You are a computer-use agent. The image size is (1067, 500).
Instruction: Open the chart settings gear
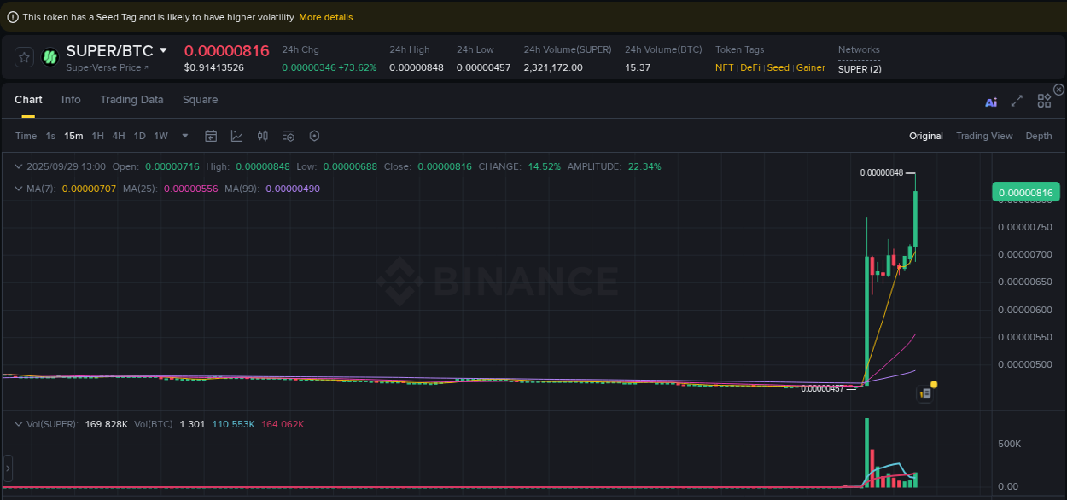[313, 135]
